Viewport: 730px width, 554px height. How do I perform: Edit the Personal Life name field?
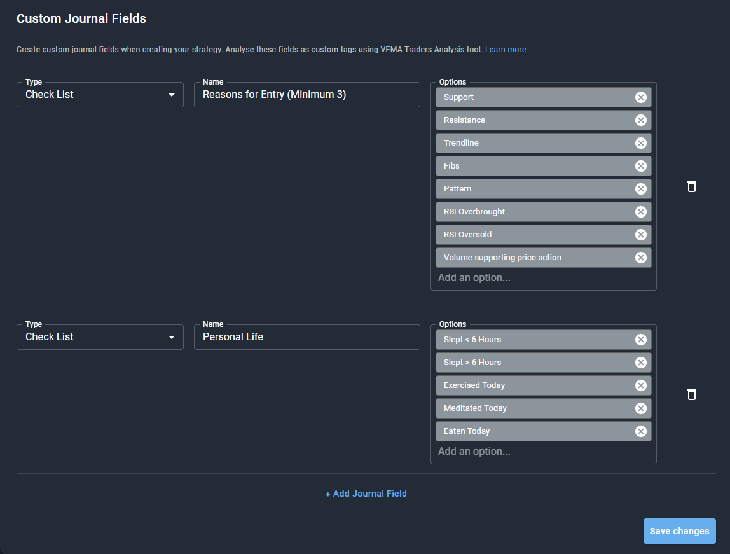306,337
